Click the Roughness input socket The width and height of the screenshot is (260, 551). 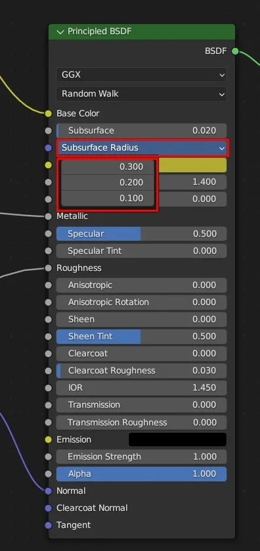coord(49,268)
